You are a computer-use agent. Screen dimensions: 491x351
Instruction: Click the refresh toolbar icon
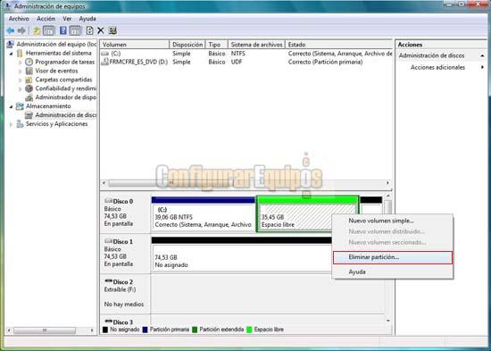click(90, 30)
